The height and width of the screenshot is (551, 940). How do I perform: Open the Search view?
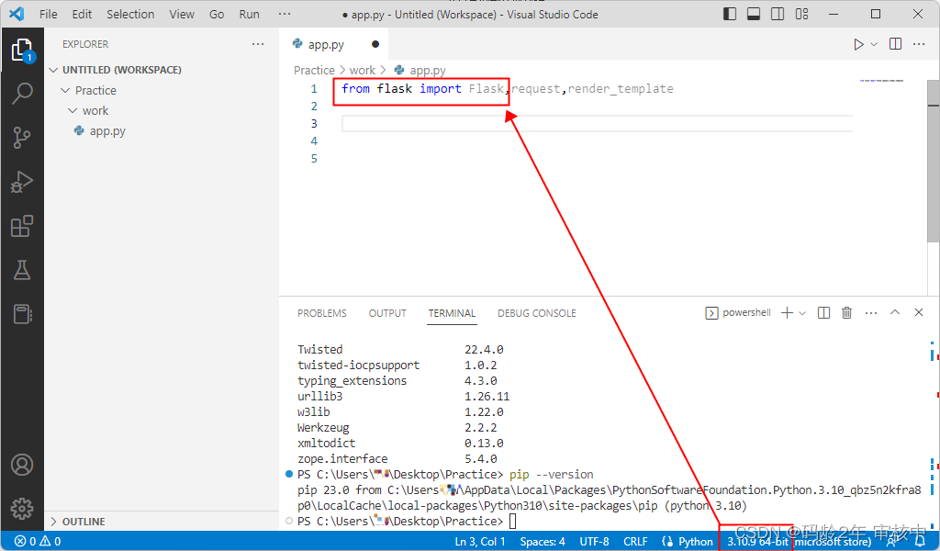(22, 94)
